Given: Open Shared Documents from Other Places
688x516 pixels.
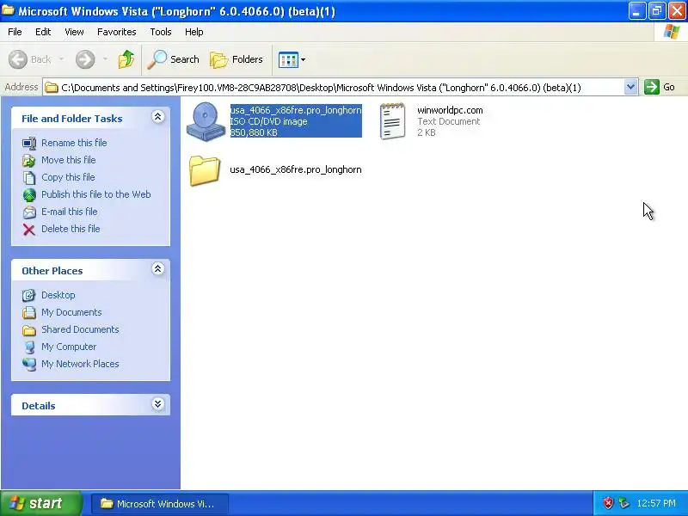Looking at the screenshot, I should click(x=80, y=329).
